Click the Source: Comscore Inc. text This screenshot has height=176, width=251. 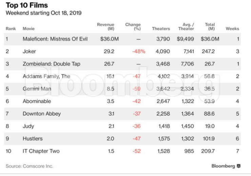tap(29, 166)
